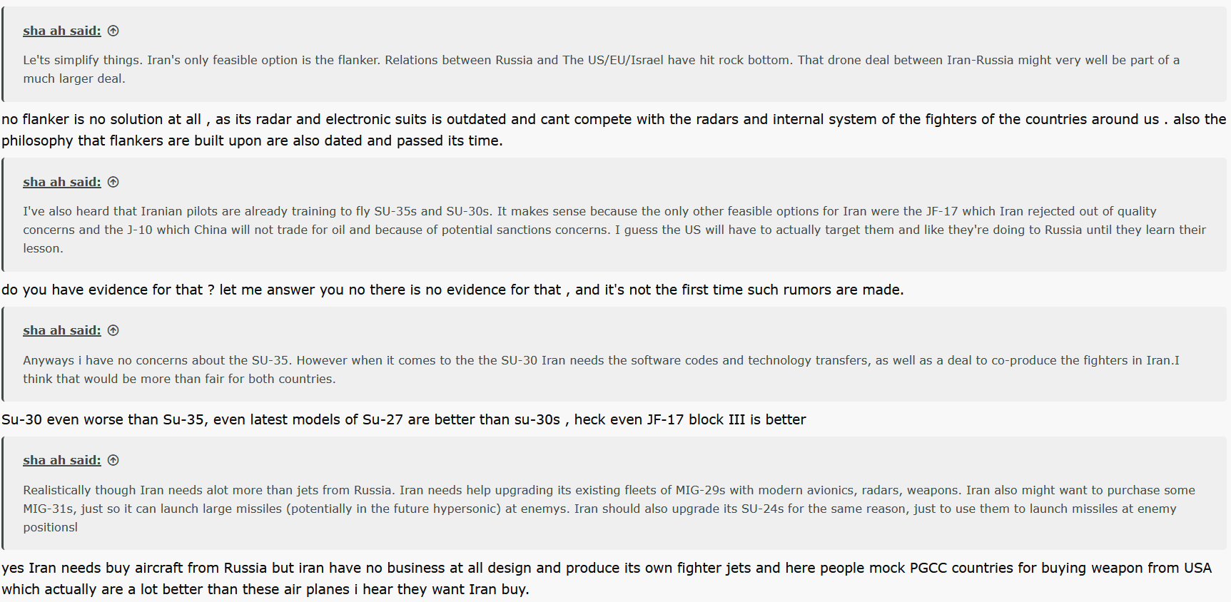Click the words 'much larger deal.' in first quote
This screenshot has width=1231, height=602.
[x=74, y=78]
